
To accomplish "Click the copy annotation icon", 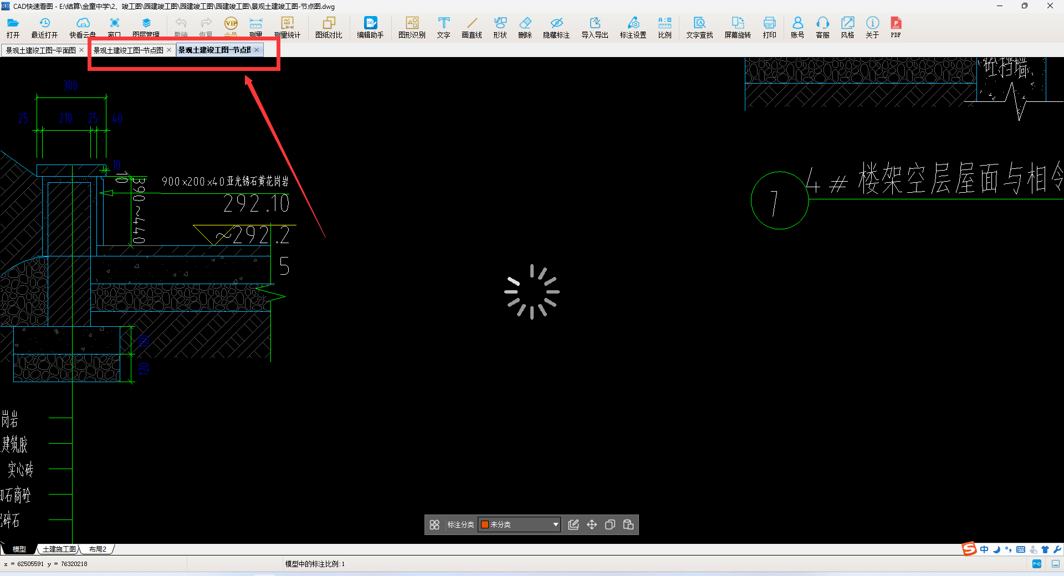I will [610, 524].
